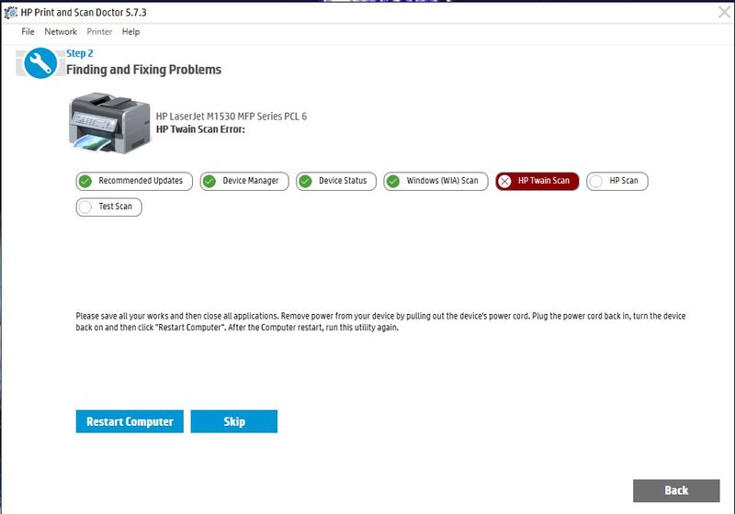735x514 pixels.
Task: Click the green checkmark on Recommended Updates
Action: 85,181
